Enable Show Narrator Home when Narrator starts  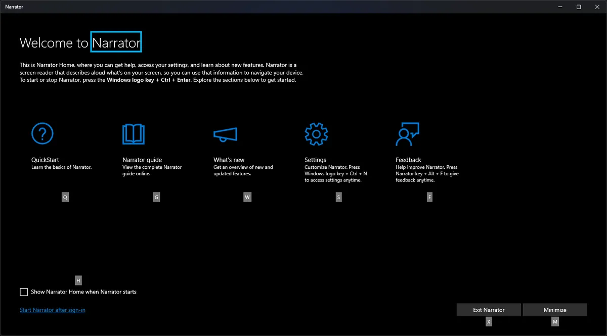[23, 292]
